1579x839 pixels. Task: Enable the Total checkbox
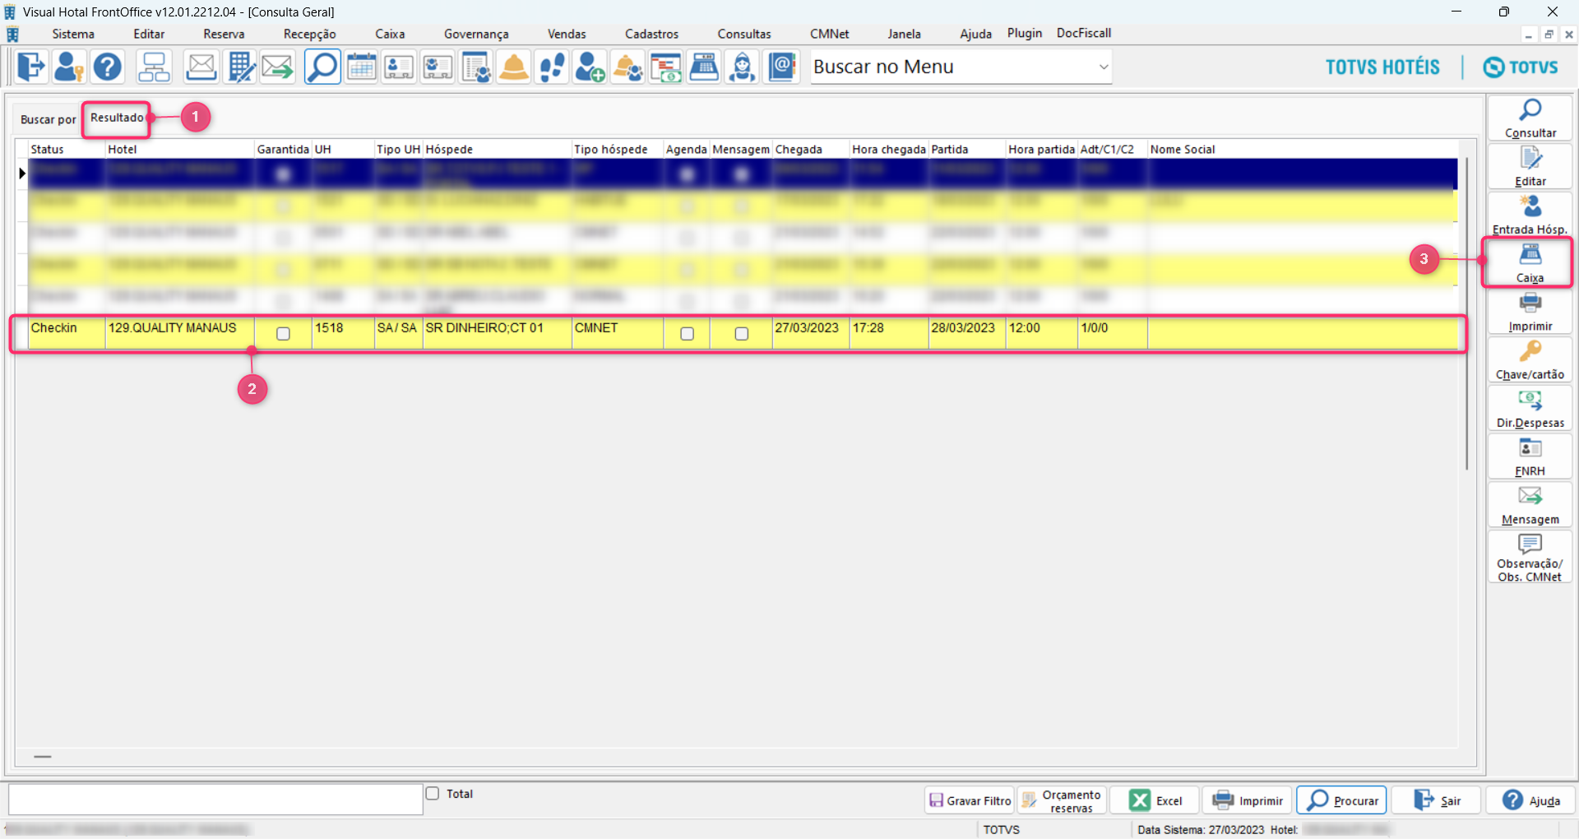point(433,794)
